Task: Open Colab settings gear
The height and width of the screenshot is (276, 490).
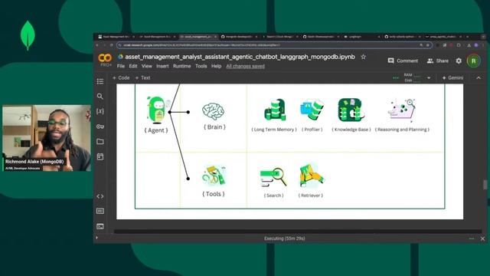Action: tap(459, 61)
